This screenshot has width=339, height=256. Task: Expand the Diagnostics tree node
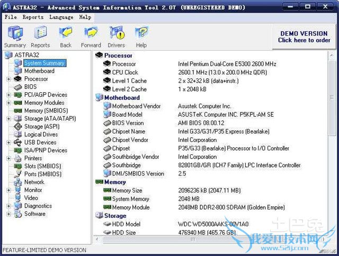point(8,206)
